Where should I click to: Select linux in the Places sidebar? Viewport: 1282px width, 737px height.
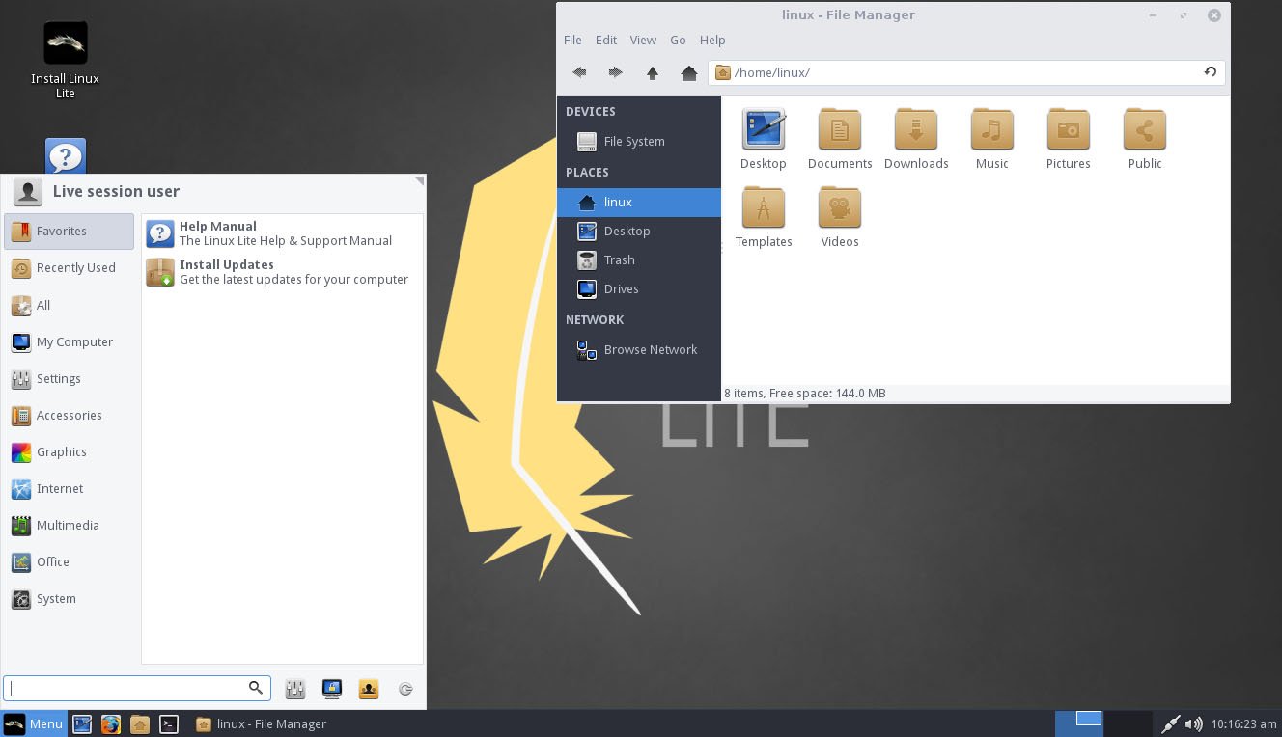(x=639, y=202)
